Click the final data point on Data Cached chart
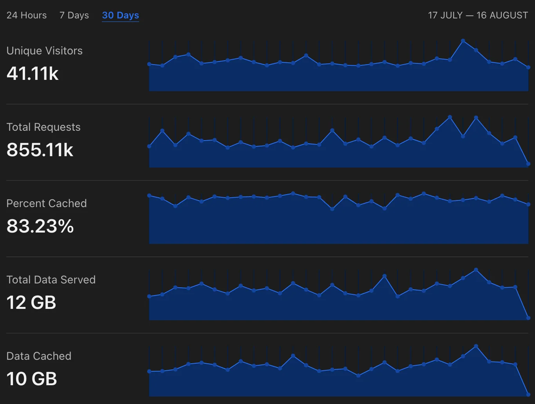The image size is (535, 404). pyautogui.click(x=528, y=395)
